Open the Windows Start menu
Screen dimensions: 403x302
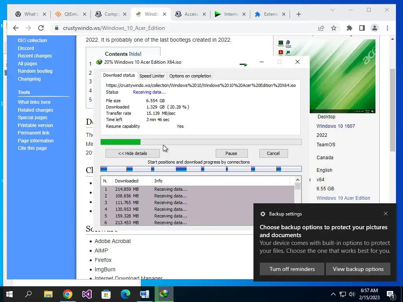click(9, 294)
